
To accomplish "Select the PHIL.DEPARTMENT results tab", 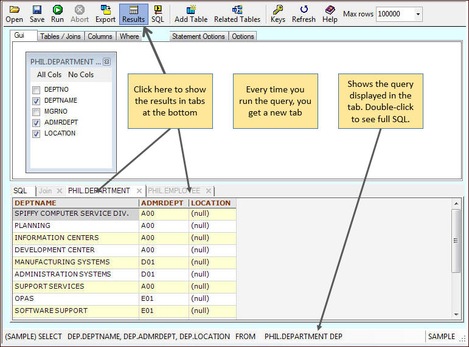I will tap(99, 191).
